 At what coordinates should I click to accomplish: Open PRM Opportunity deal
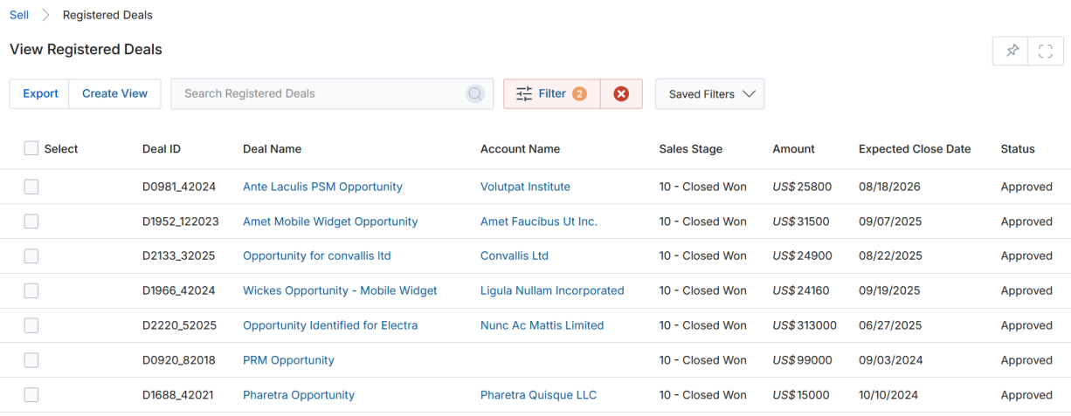pos(288,360)
